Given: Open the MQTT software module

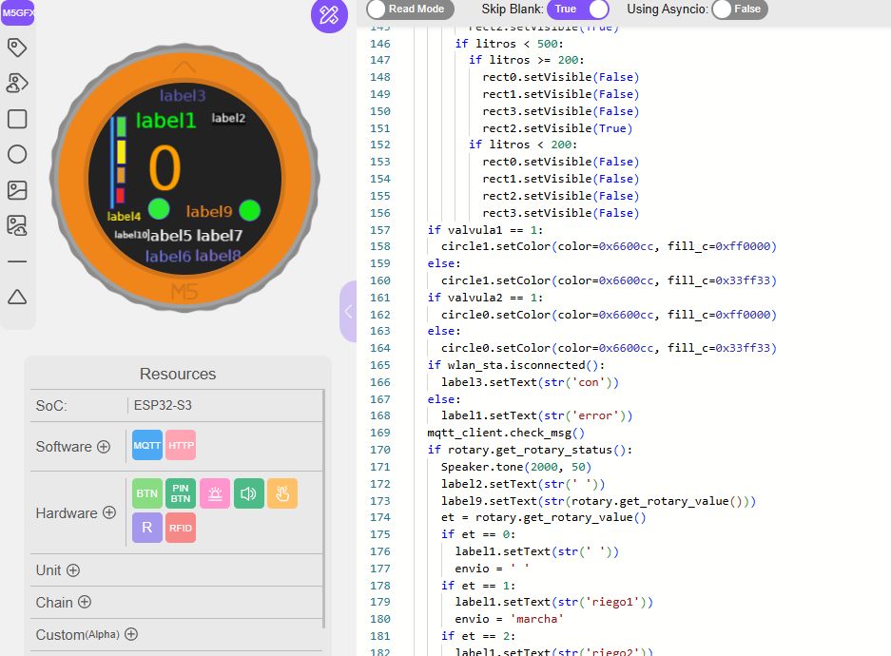Looking at the screenshot, I should [147, 445].
